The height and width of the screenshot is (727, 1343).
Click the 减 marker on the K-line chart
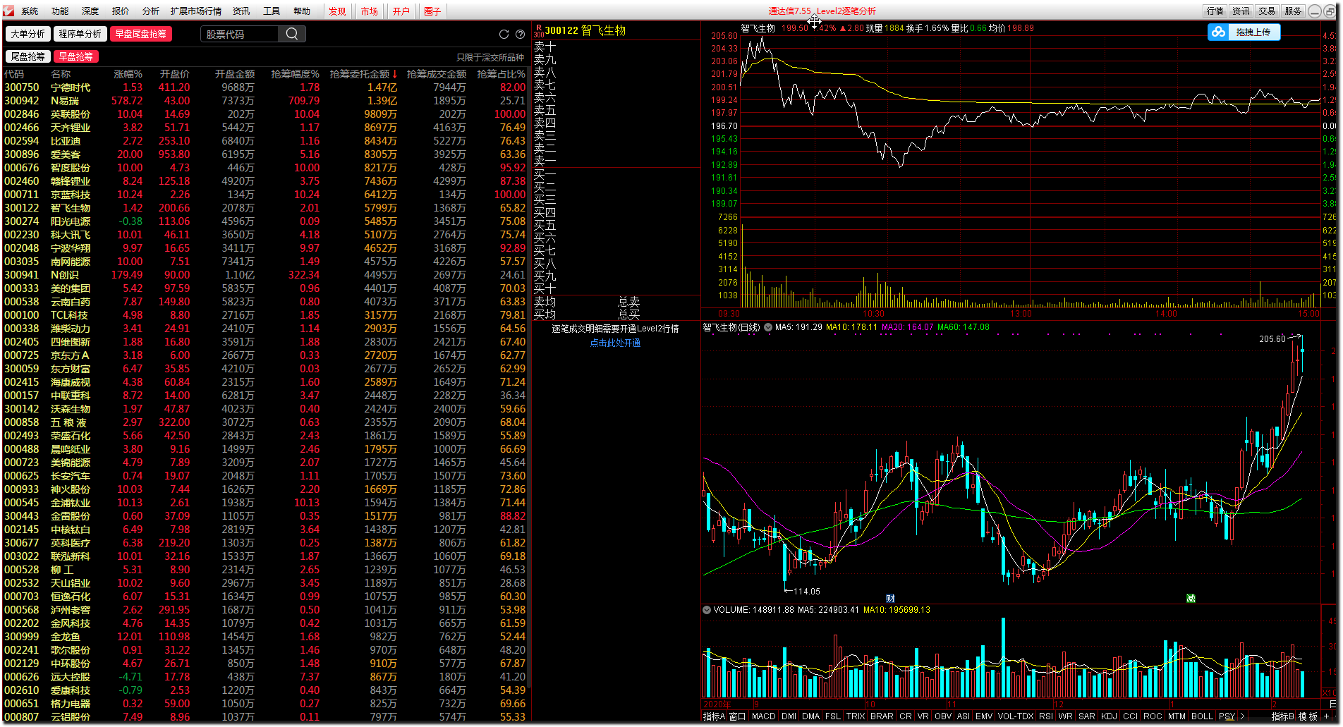tap(1191, 599)
